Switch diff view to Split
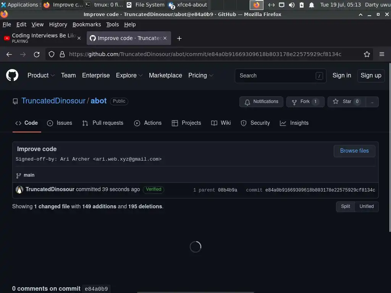This screenshot has width=391, height=293. click(345, 206)
